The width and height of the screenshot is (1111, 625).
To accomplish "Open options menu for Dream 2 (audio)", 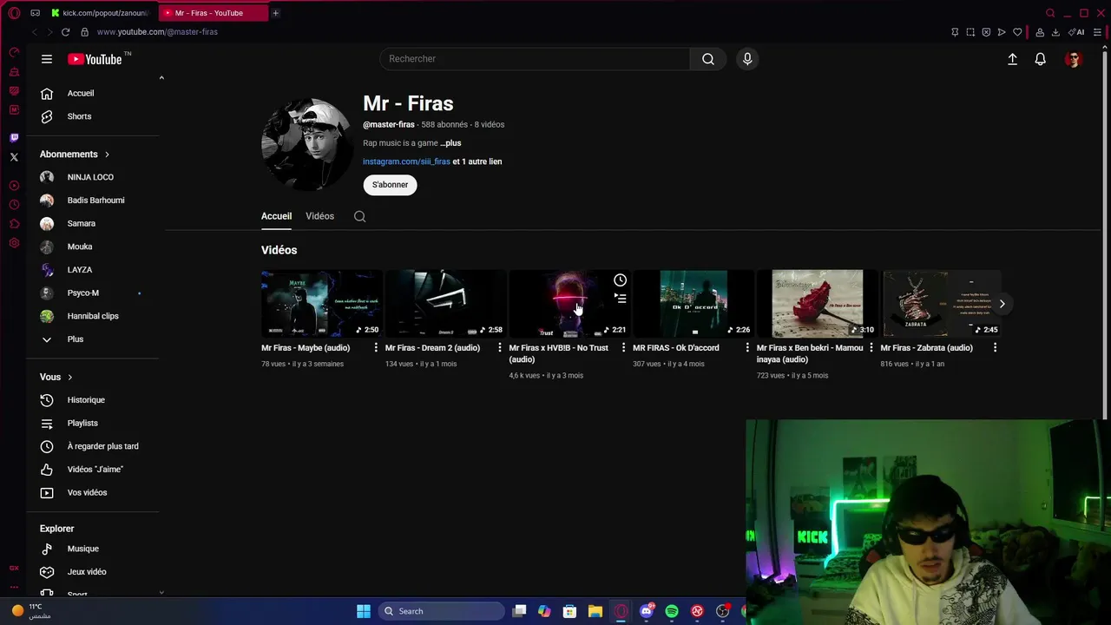I will 499,348.
